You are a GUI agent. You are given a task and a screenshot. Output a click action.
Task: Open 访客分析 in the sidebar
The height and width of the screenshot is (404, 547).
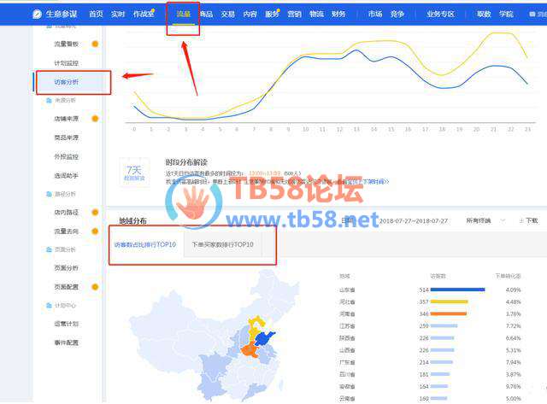coord(67,82)
